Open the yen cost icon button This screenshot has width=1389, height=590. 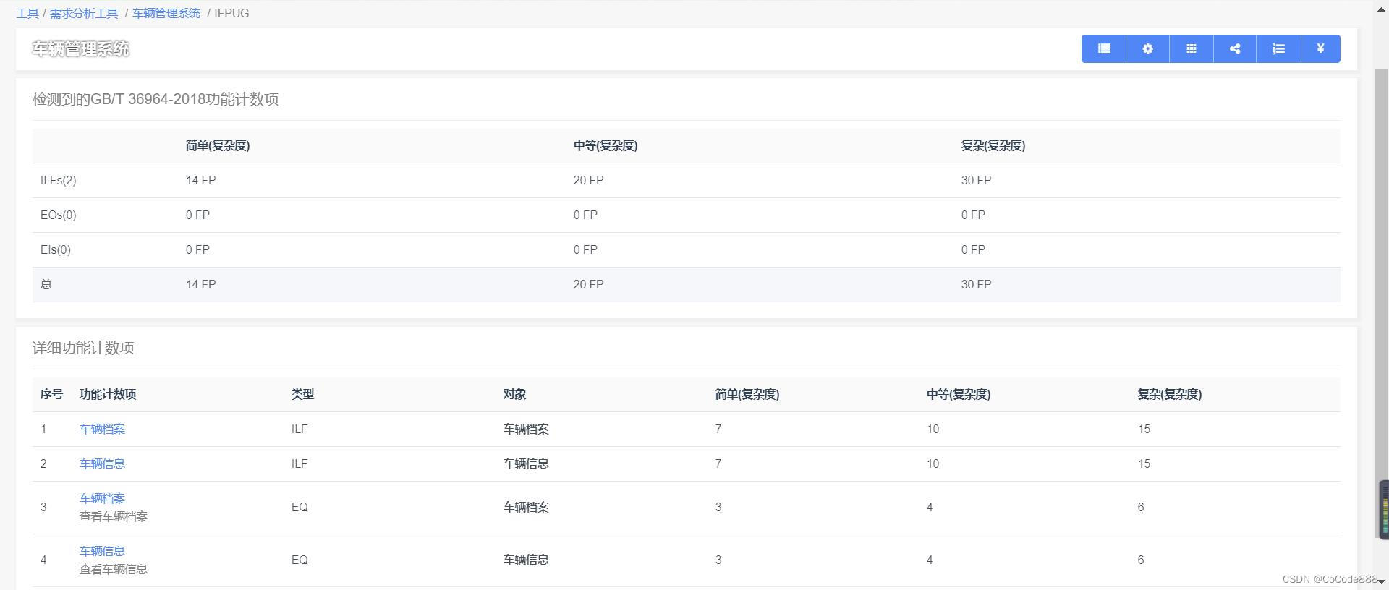1320,48
